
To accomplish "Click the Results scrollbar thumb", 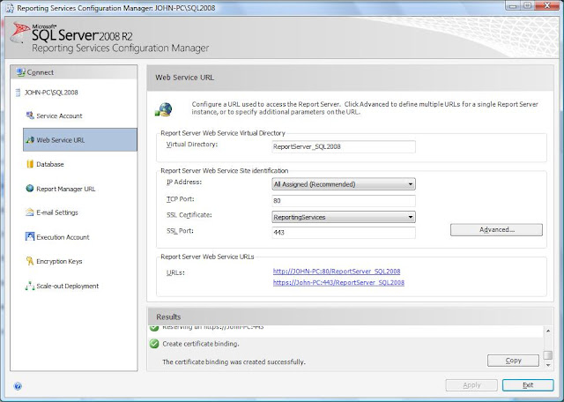I will click(x=548, y=355).
